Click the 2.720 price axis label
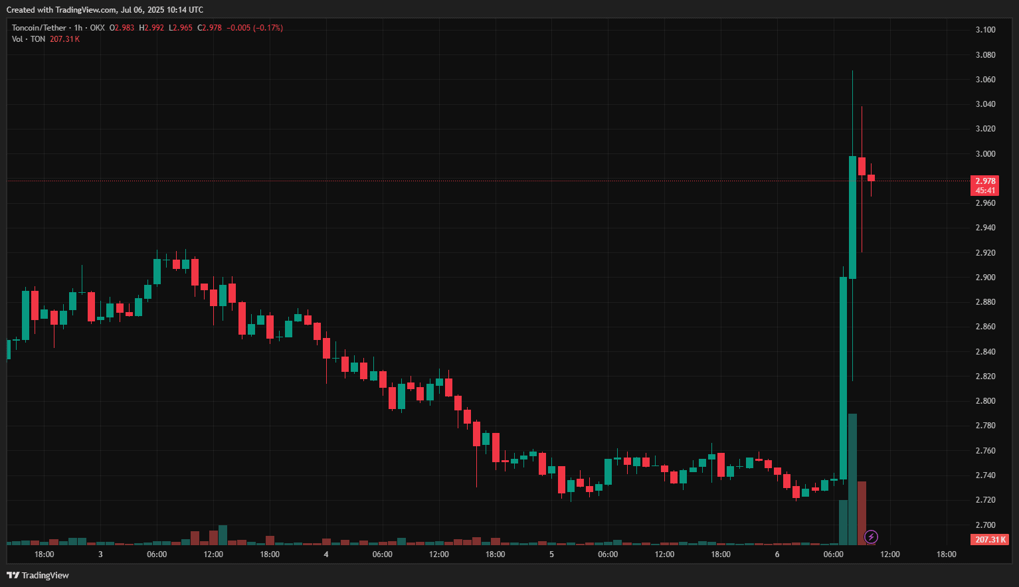The image size is (1019, 587). [x=985, y=500]
